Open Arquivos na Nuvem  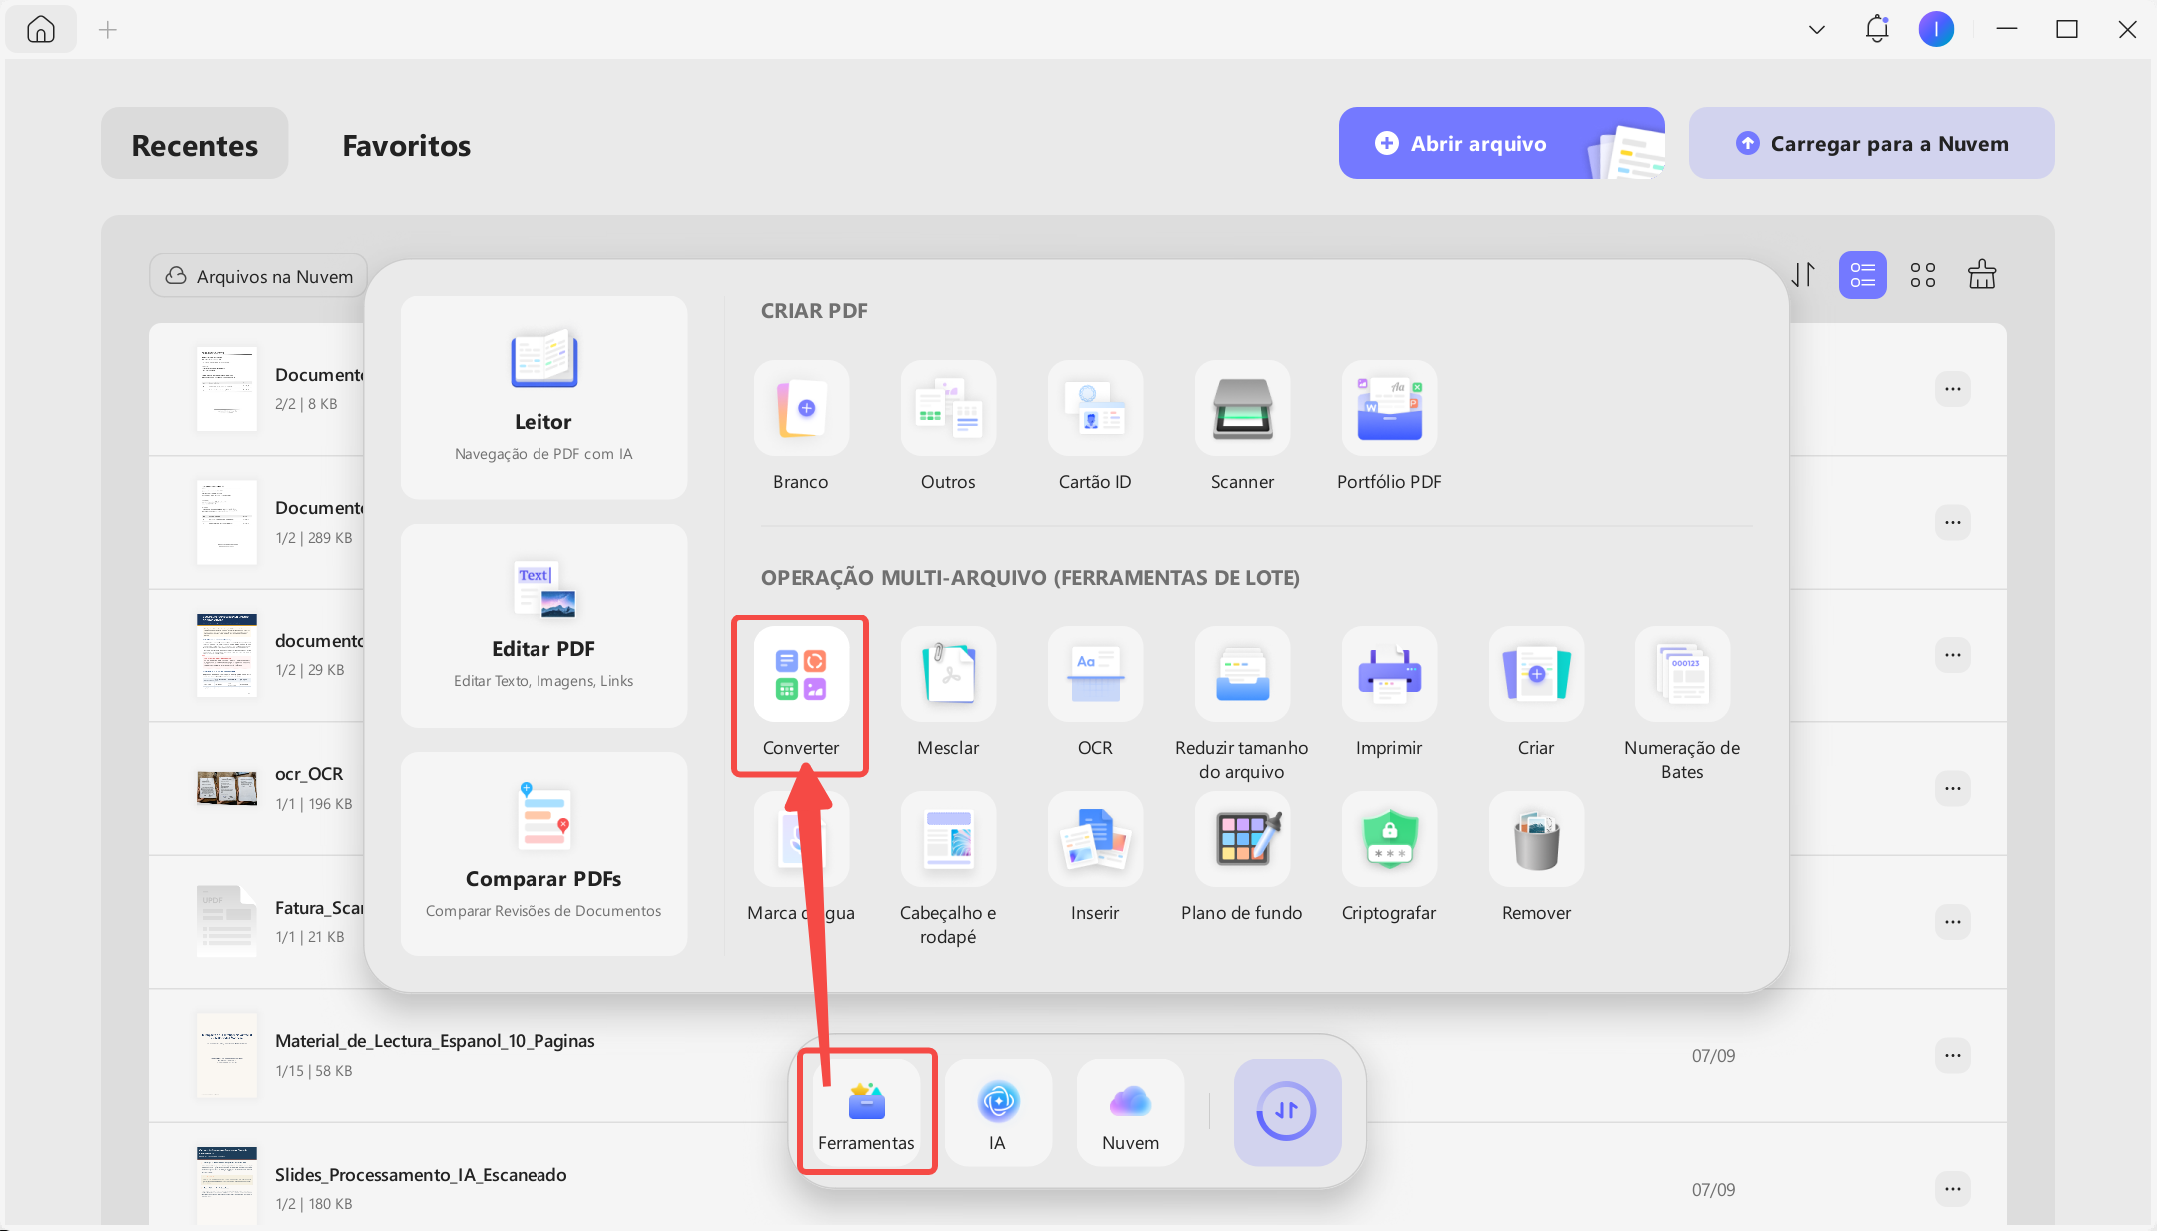(x=259, y=276)
